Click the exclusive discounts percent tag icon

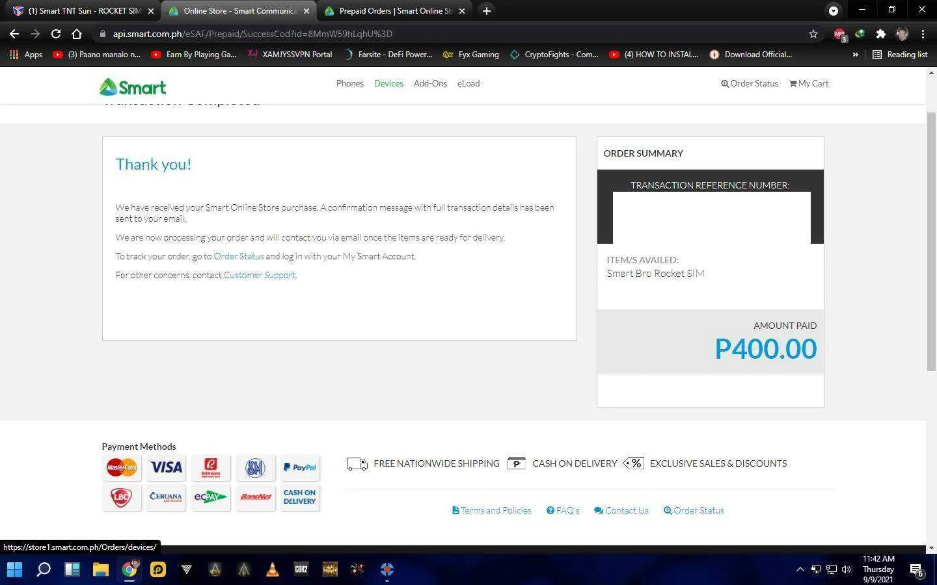[634, 463]
